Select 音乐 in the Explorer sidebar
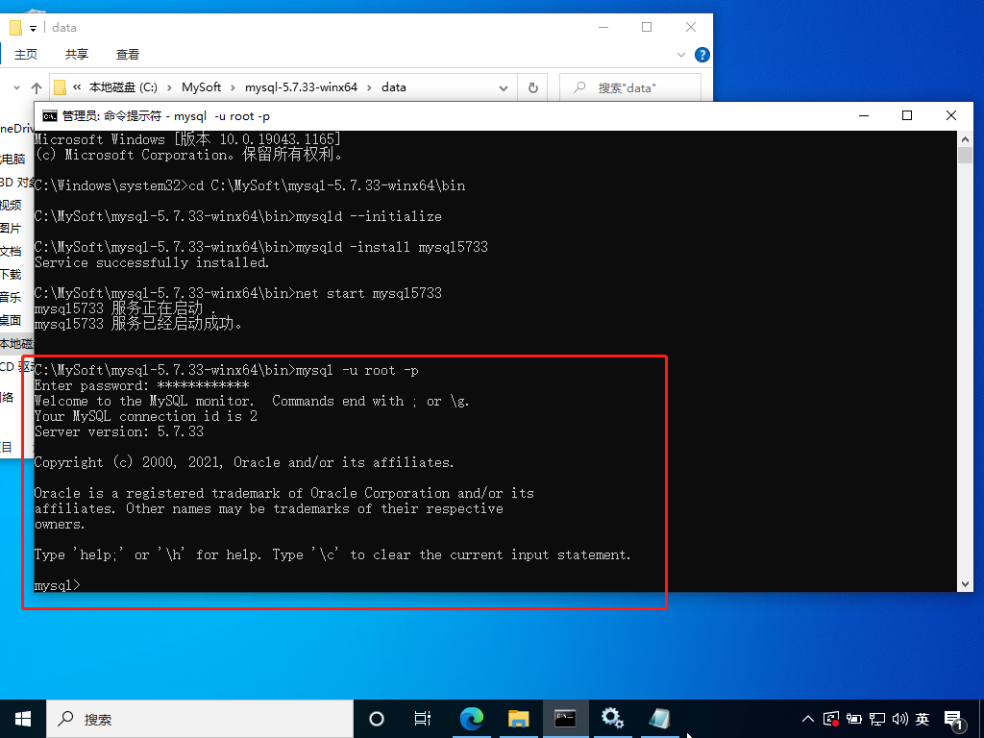Image resolution: width=984 pixels, height=738 pixels. pyautogui.click(x=11, y=298)
